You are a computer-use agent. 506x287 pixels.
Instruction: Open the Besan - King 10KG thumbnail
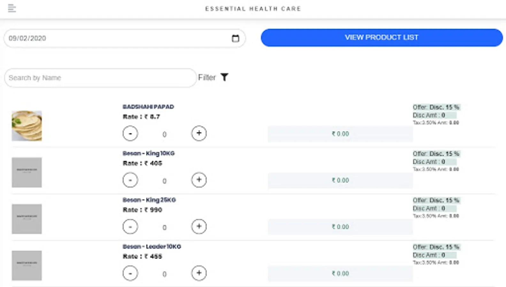tap(27, 172)
